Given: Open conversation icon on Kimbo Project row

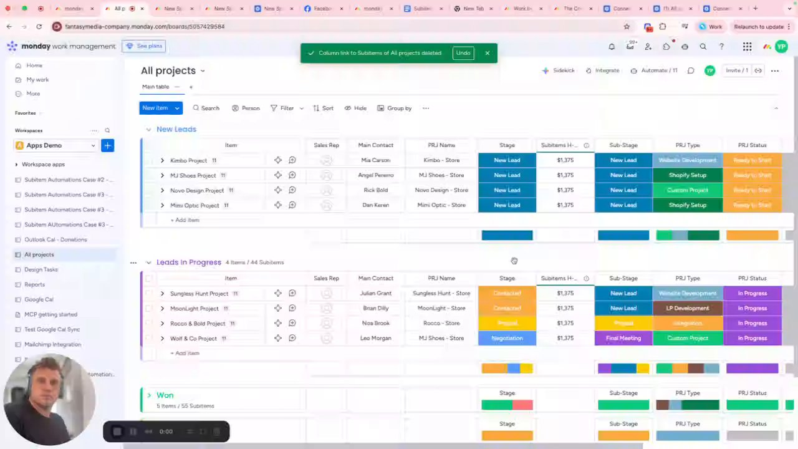Looking at the screenshot, I should [x=292, y=160].
